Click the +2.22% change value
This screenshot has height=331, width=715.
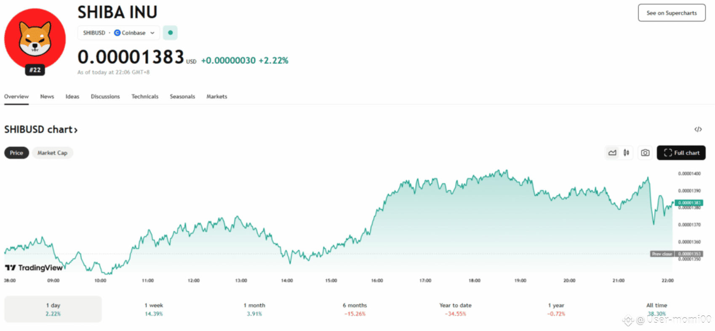click(x=273, y=60)
